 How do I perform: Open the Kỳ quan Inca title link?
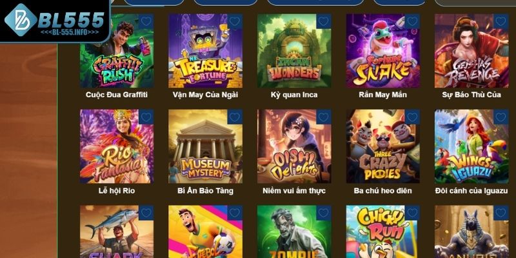tap(294, 95)
